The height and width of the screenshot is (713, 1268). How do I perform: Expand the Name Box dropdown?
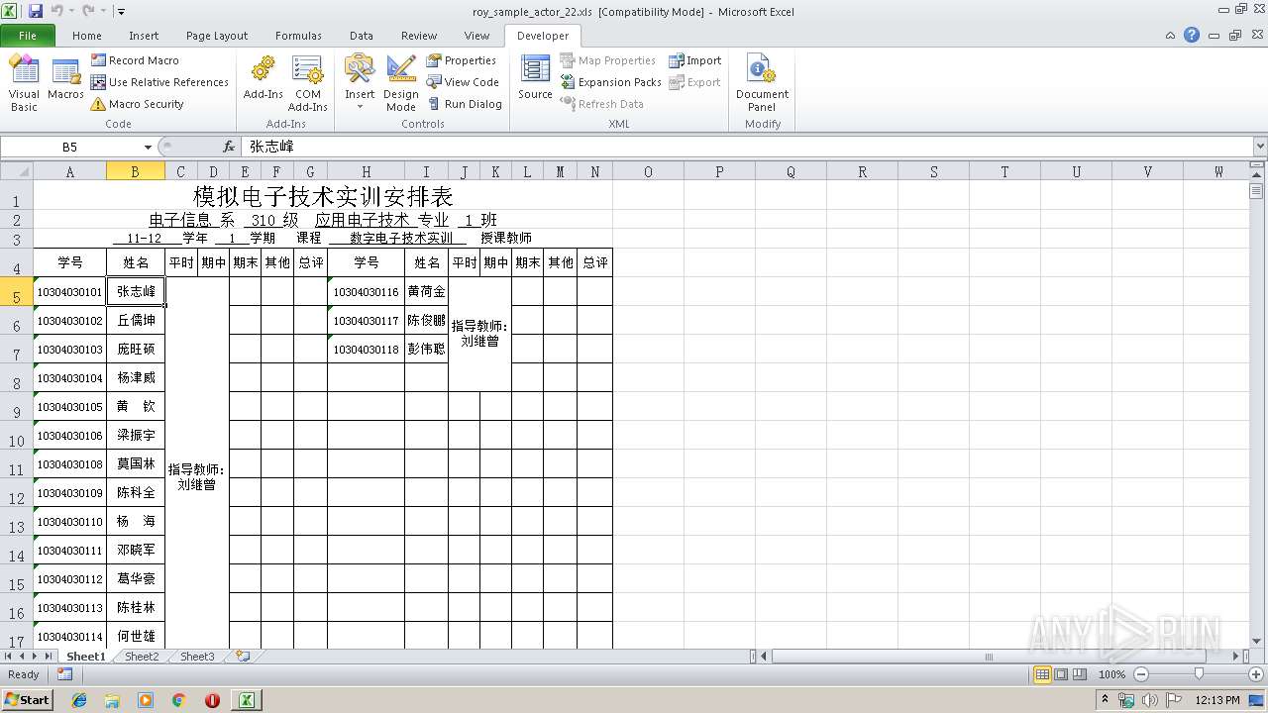tap(148, 147)
